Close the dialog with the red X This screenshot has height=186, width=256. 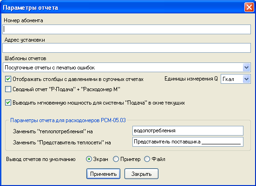[249, 7]
